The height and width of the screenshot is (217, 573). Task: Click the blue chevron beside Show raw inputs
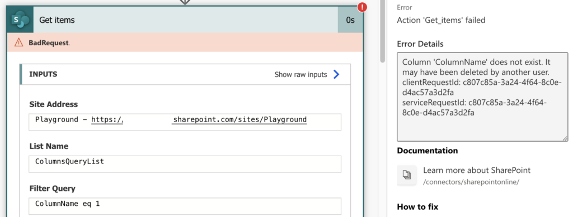(336, 75)
